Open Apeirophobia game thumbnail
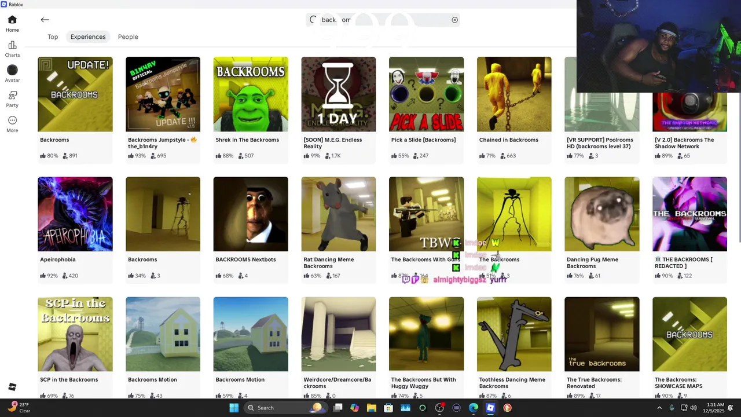 point(75,214)
